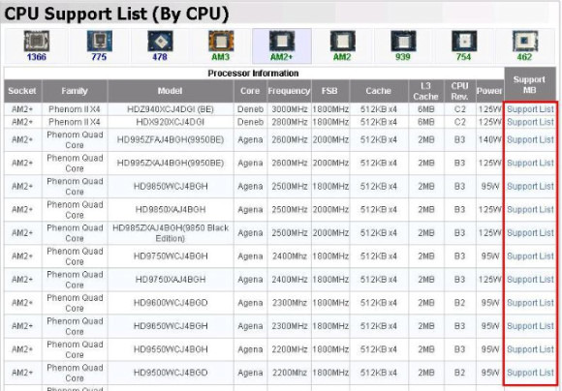Click the Power column header

coord(489,91)
